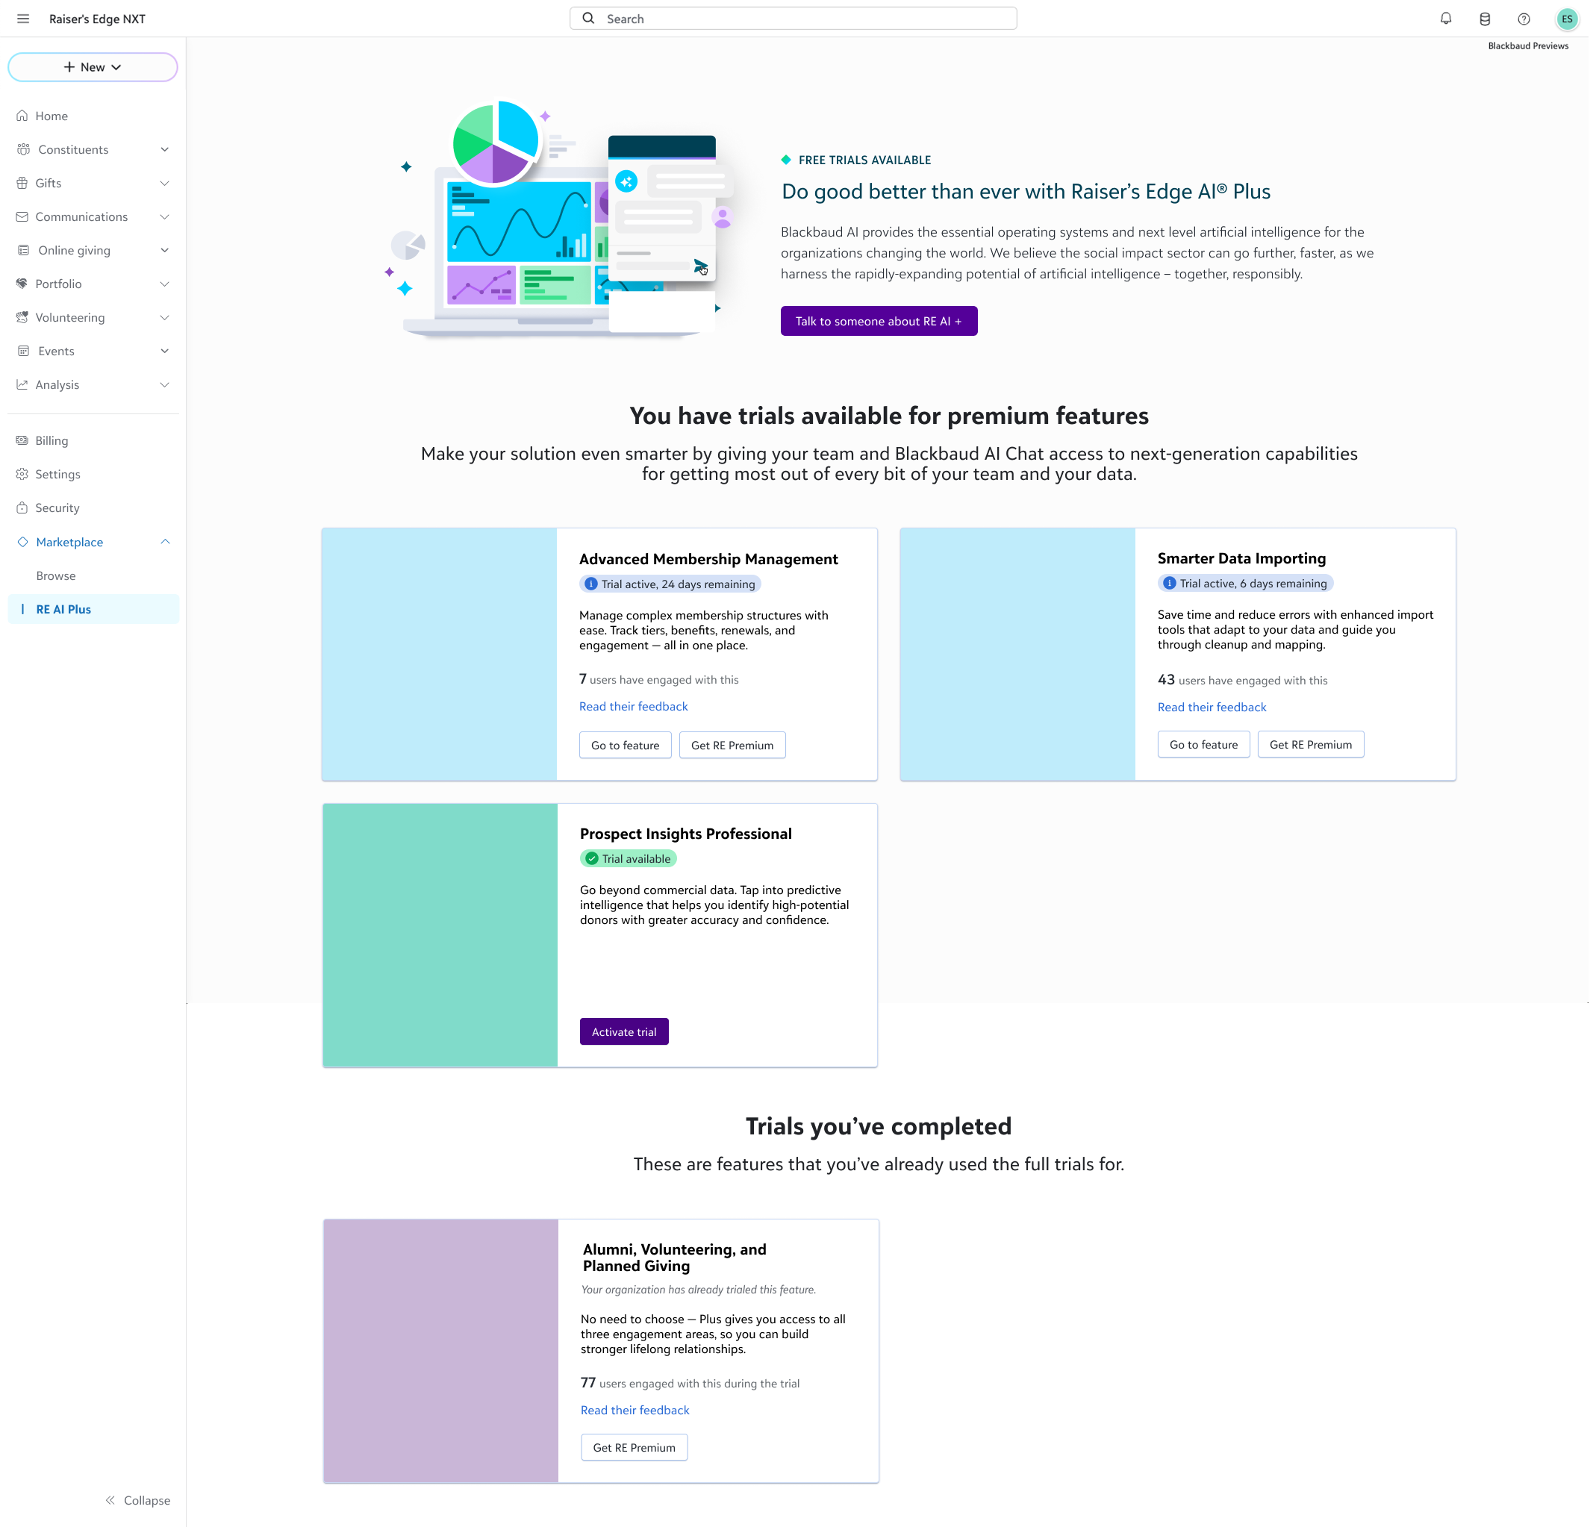Select Browse under Marketplace

point(56,575)
